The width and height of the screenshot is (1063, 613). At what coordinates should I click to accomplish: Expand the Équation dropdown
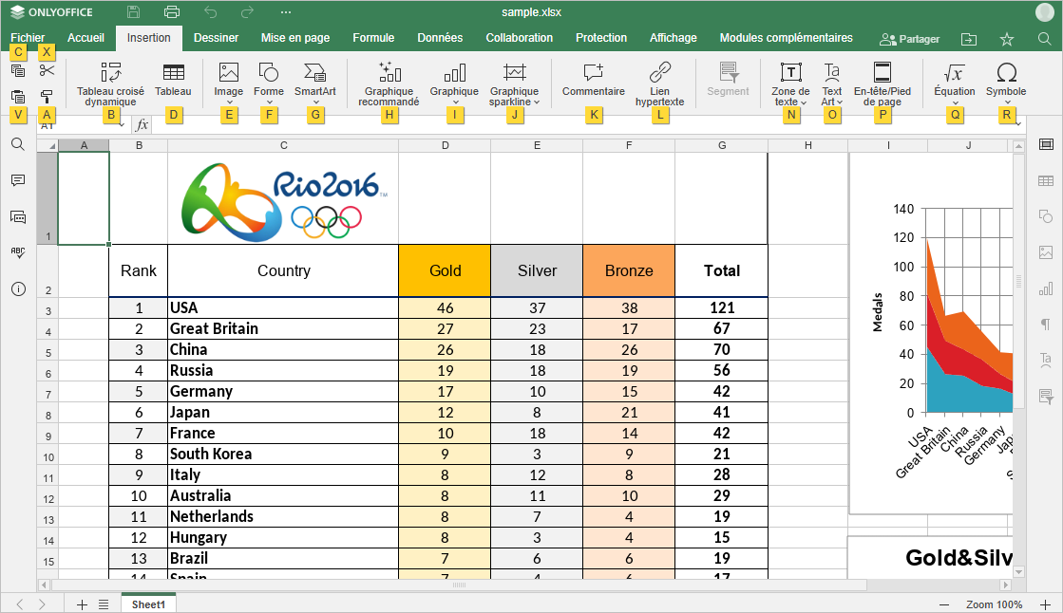pyautogui.click(x=954, y=102)
